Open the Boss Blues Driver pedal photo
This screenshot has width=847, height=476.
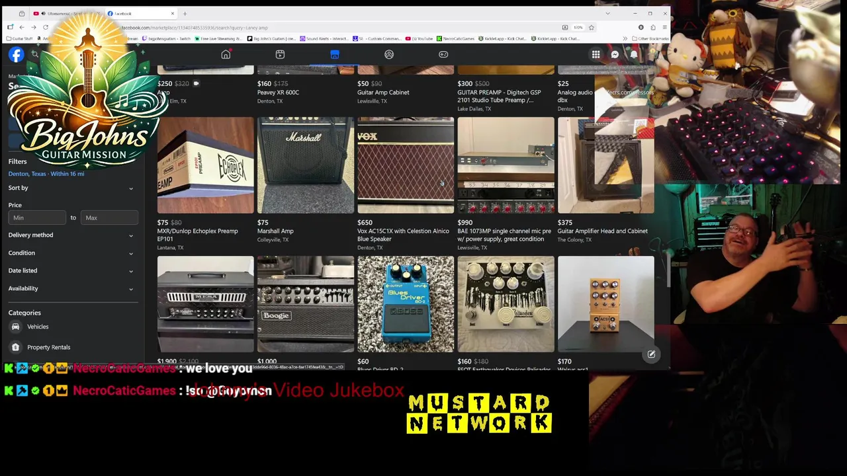point(406,304)
